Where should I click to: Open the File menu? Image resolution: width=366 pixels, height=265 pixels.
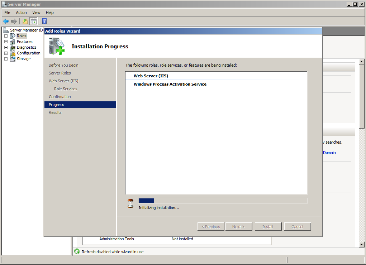point(7,13)
